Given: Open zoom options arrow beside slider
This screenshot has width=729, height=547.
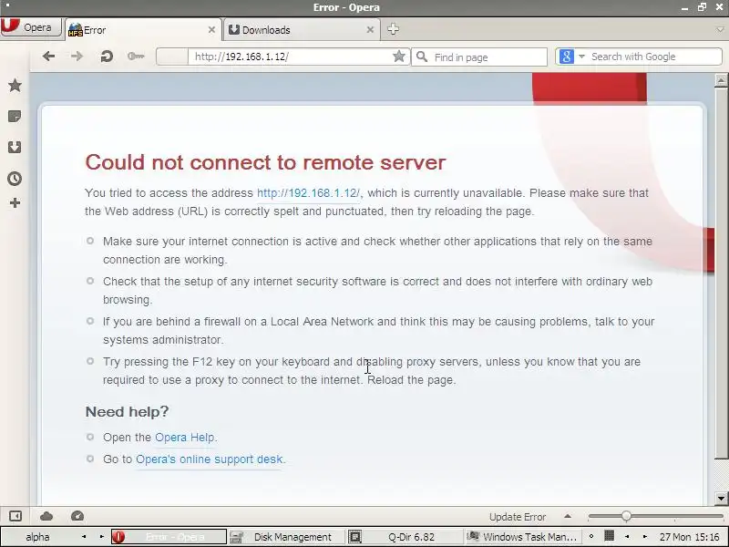Looking at the screenshot, I should pos(568,516).
